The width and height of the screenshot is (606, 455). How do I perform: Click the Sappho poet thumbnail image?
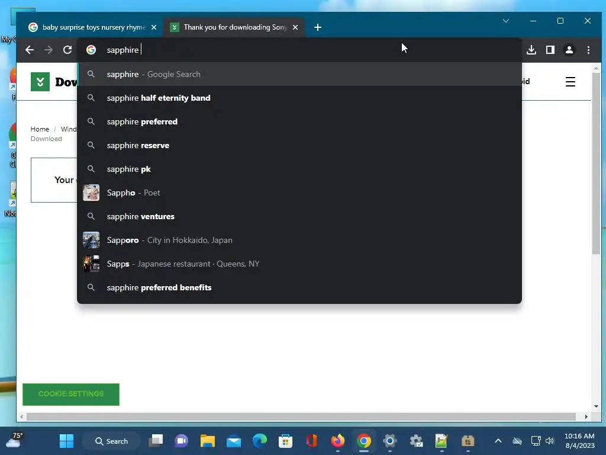click(x=91, y=193)
